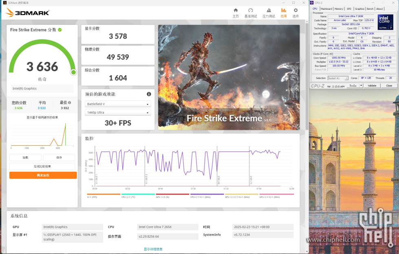Click the Intel Core Ultra 7 265K CPU field

(x=168, y=227)
